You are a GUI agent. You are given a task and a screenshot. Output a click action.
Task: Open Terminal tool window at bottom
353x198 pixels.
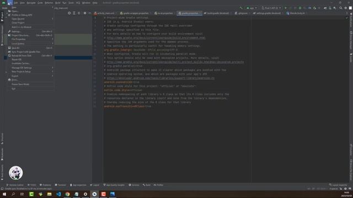click(61, 185)
